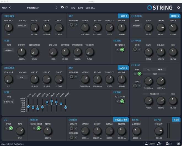Open Layer 2 Voicing Para dropdown

click(x=22, y=77)
